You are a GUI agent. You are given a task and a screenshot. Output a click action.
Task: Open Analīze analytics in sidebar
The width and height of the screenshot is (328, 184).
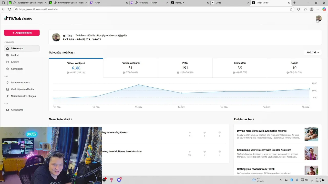[x=22, y=62]
